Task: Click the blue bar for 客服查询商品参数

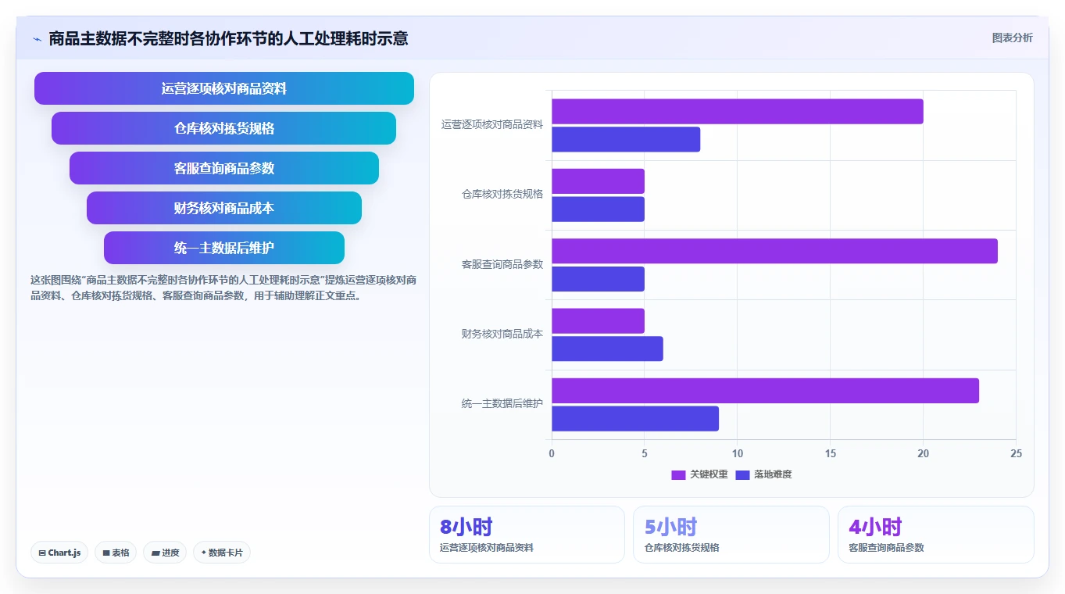Action: coord(598,279)
